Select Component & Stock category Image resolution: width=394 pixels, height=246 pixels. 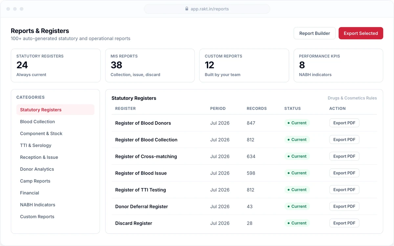[x=55, y=133]
